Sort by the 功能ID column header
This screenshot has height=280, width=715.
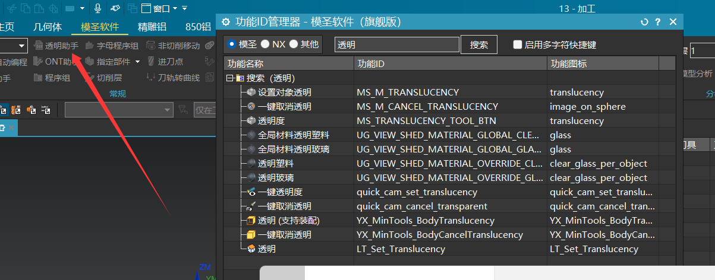pyautogui.click(x=451, y=63)
